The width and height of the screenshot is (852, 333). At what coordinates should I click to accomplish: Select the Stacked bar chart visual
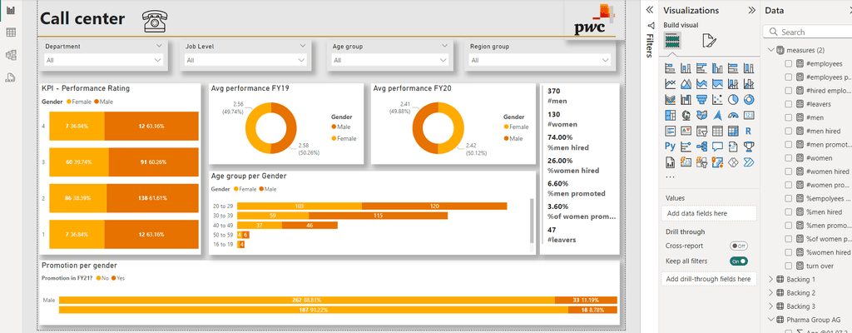tap(670, 68)
